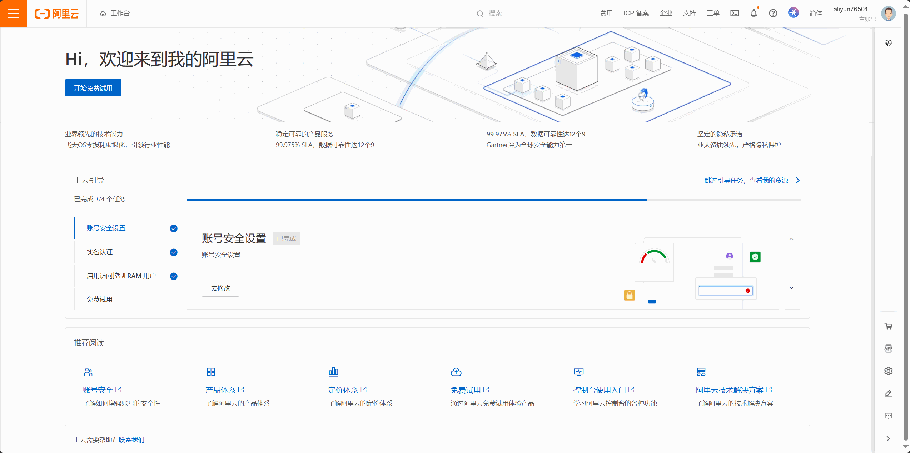Click the task progress bar
The height and width of the screenshot is (453, 910).
tap(493, 200)
